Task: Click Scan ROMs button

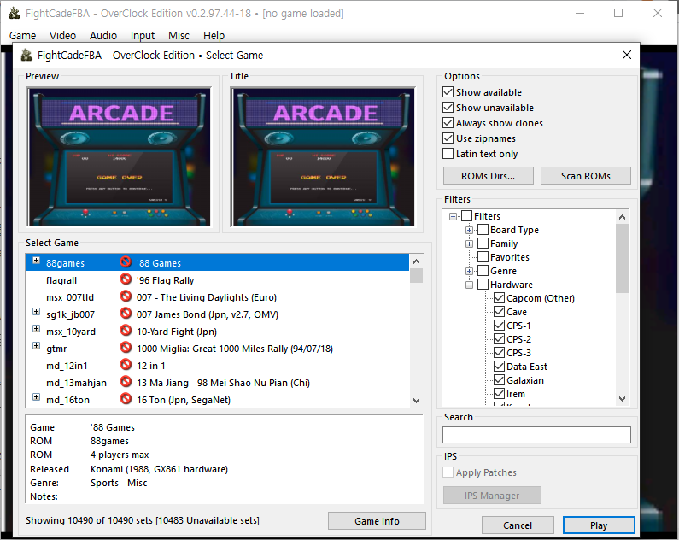Action: click(x=585, y=176)
